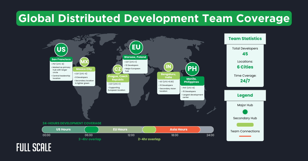The height and width of the screenshot is (161, 308).
Task: Click the Asia Hours timeline segment
Action: pyautogui.click(x=178, y=129)
